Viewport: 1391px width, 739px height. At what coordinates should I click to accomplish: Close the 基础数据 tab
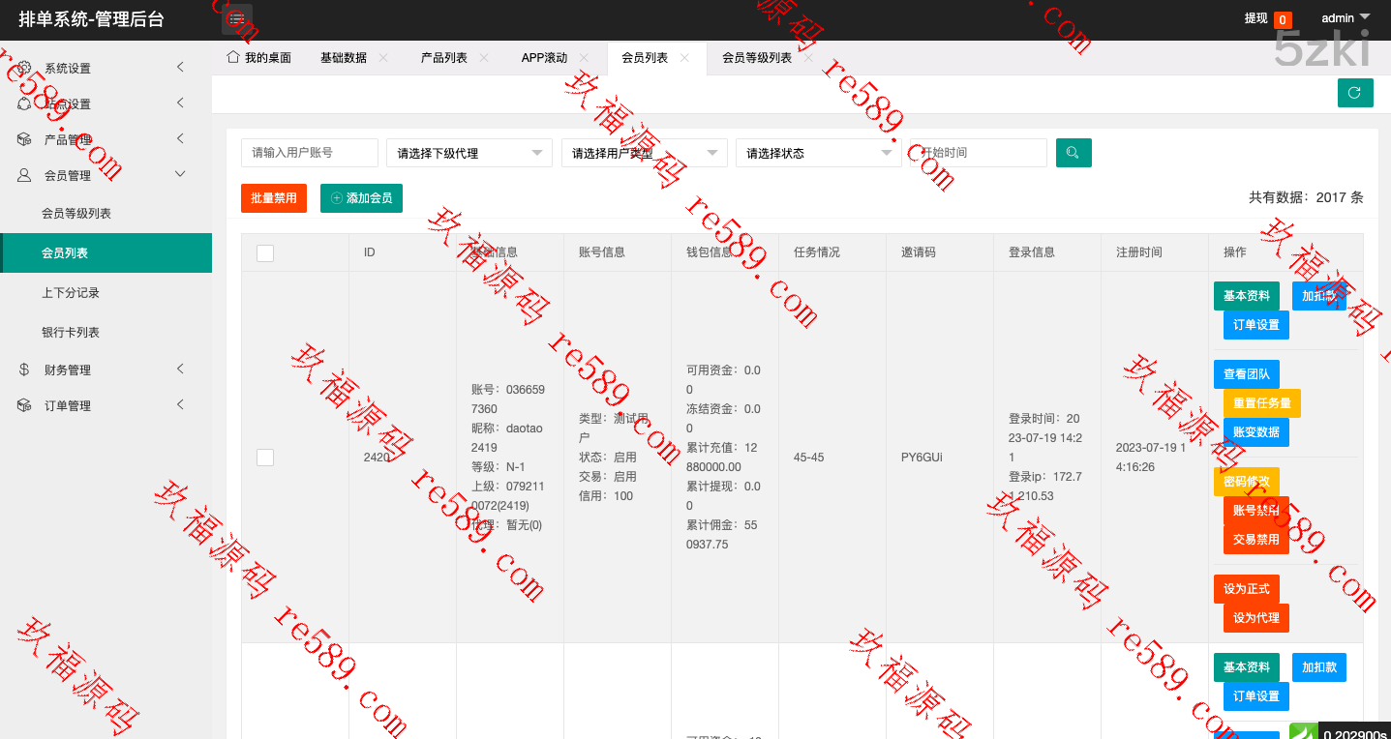coord(383,58)
